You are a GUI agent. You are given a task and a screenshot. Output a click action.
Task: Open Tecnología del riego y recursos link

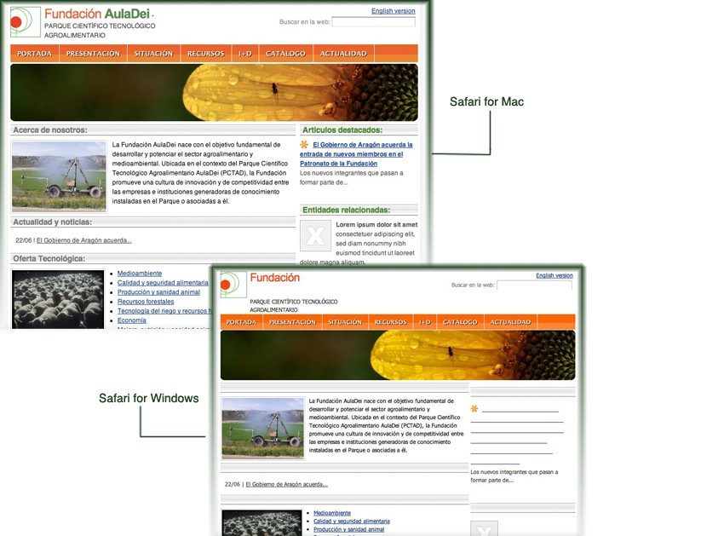click(164, 311)
